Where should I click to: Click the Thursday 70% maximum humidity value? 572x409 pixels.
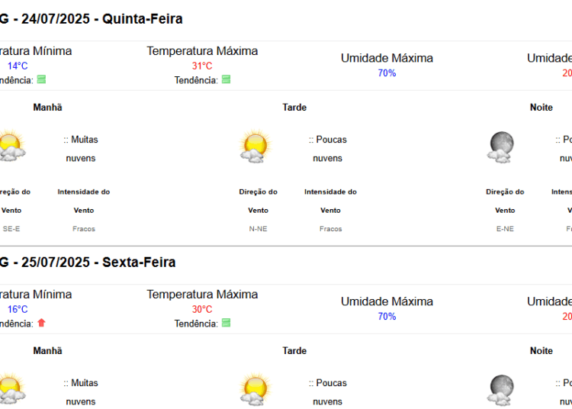(387, 73)
